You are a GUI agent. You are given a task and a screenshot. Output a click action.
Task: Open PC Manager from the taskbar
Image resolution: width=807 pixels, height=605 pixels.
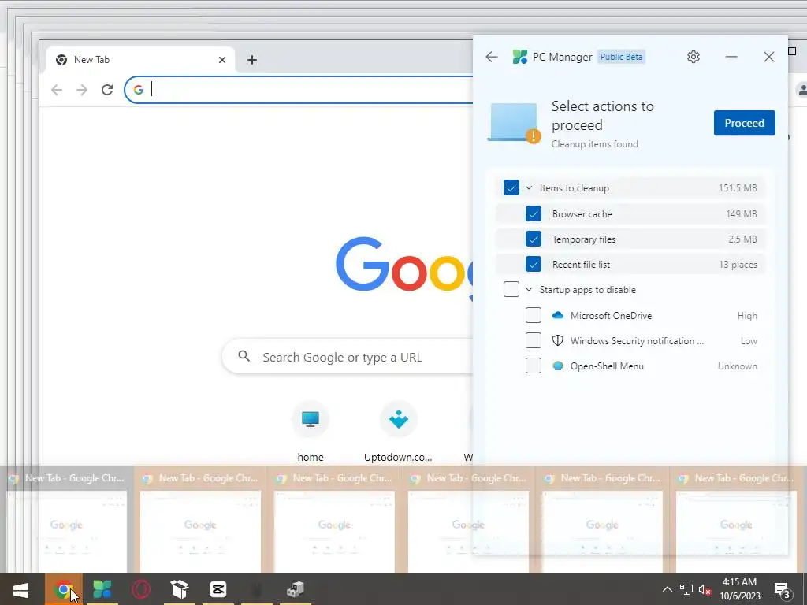tap(102, 589)
